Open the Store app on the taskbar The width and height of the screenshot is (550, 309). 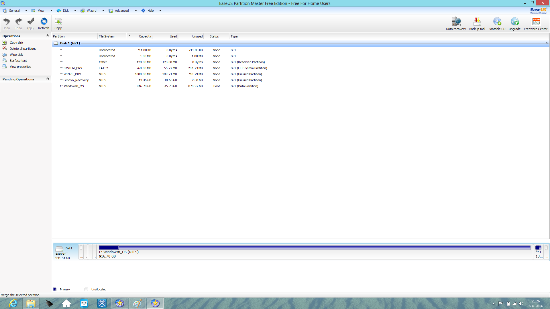84,303
